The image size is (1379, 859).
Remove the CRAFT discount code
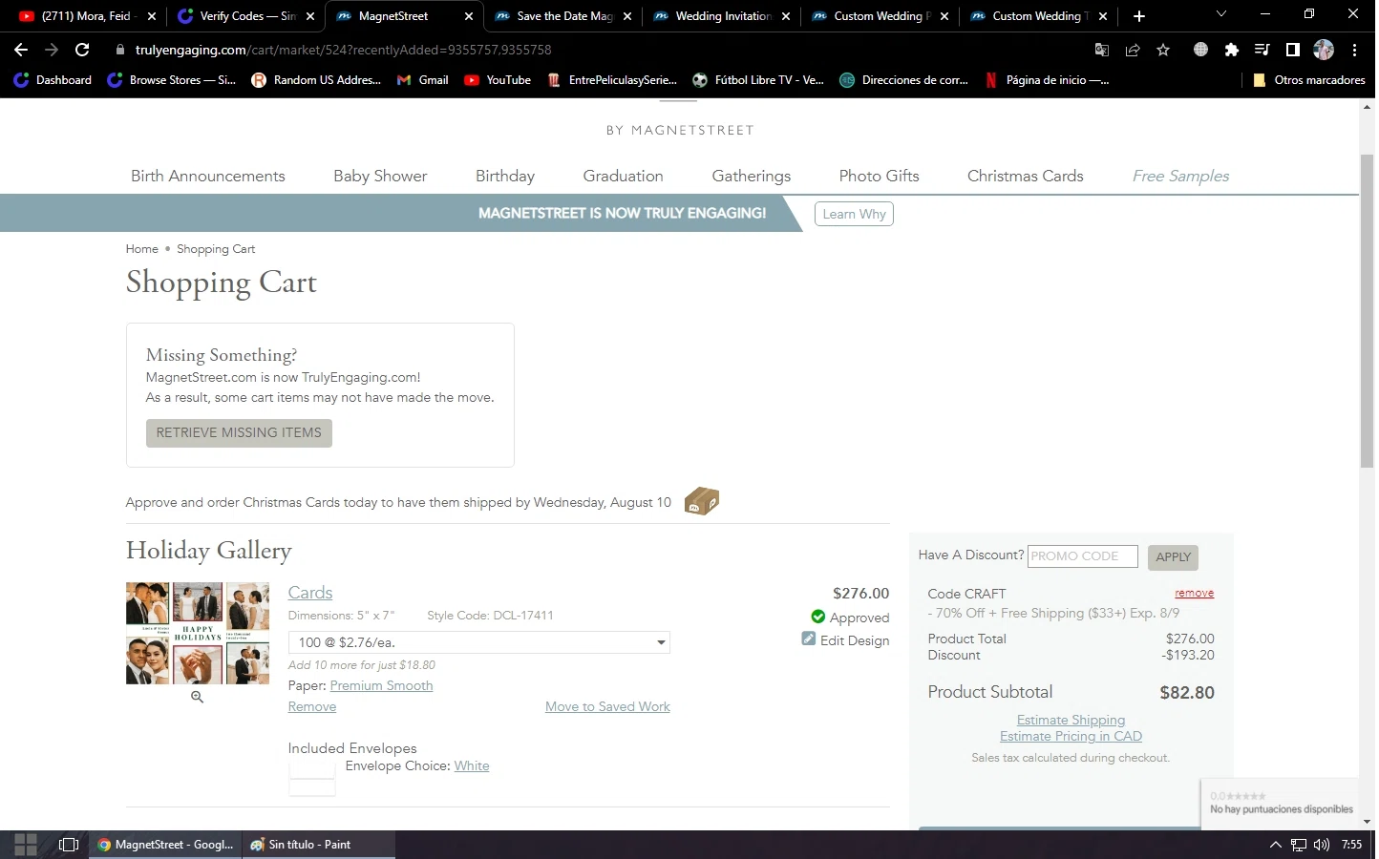click(x=1194, y=593)
